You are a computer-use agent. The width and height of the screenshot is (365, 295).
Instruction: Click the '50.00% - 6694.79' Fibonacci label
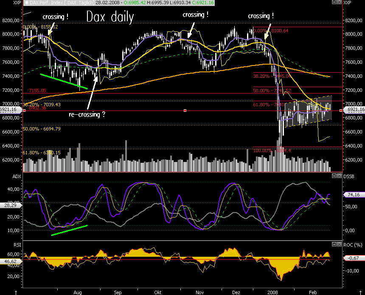42,129
